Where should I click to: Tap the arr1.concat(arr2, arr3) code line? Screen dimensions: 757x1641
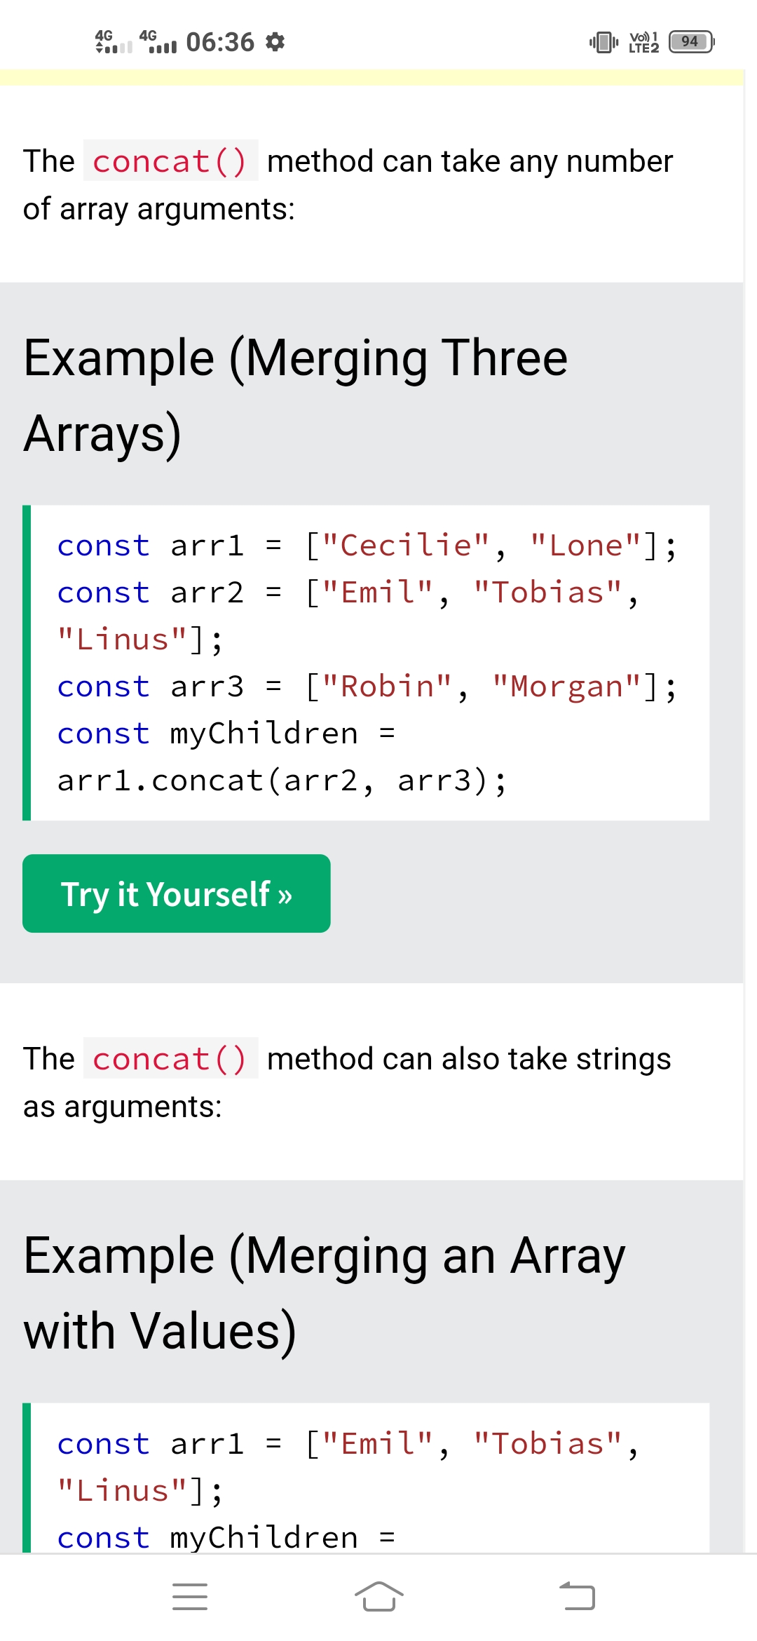pyautogui.click(x=281, y=781)
